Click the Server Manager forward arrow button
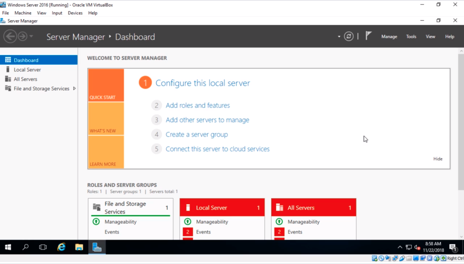Image resolution: width=464 pixels, height=264 pixels. pyautogui.click(x=22, y=36)
